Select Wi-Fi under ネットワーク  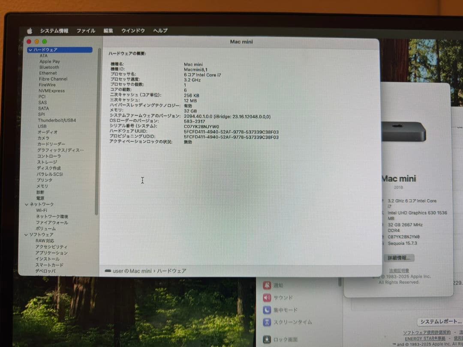[42, 210]
